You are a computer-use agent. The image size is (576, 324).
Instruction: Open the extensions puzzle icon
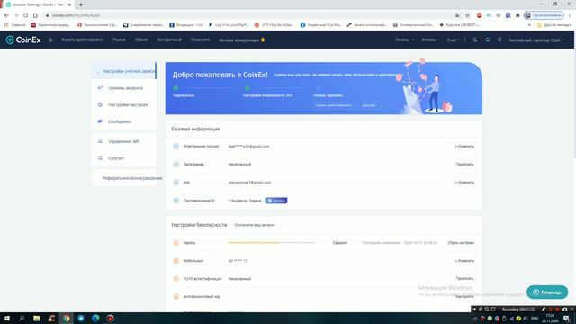coord(517,15)
